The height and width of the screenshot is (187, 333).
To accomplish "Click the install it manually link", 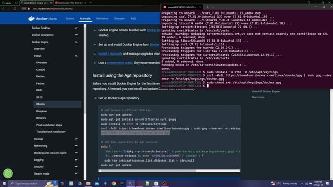I will 110,54.
